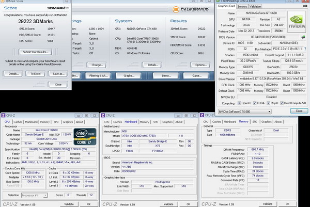310x207 pixels.
Task: Click the Filtering & AA button
Action: pyautogui.click(x=99, y=76)
